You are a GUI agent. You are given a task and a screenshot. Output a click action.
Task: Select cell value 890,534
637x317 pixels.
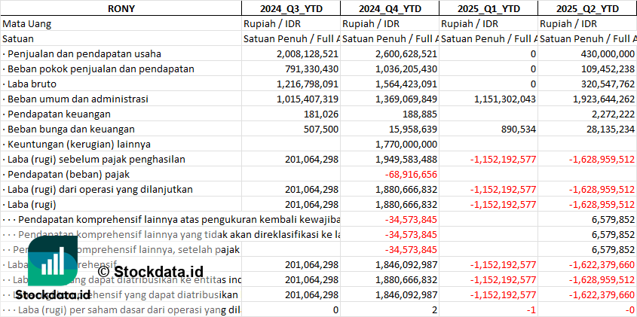click(519, 129)
